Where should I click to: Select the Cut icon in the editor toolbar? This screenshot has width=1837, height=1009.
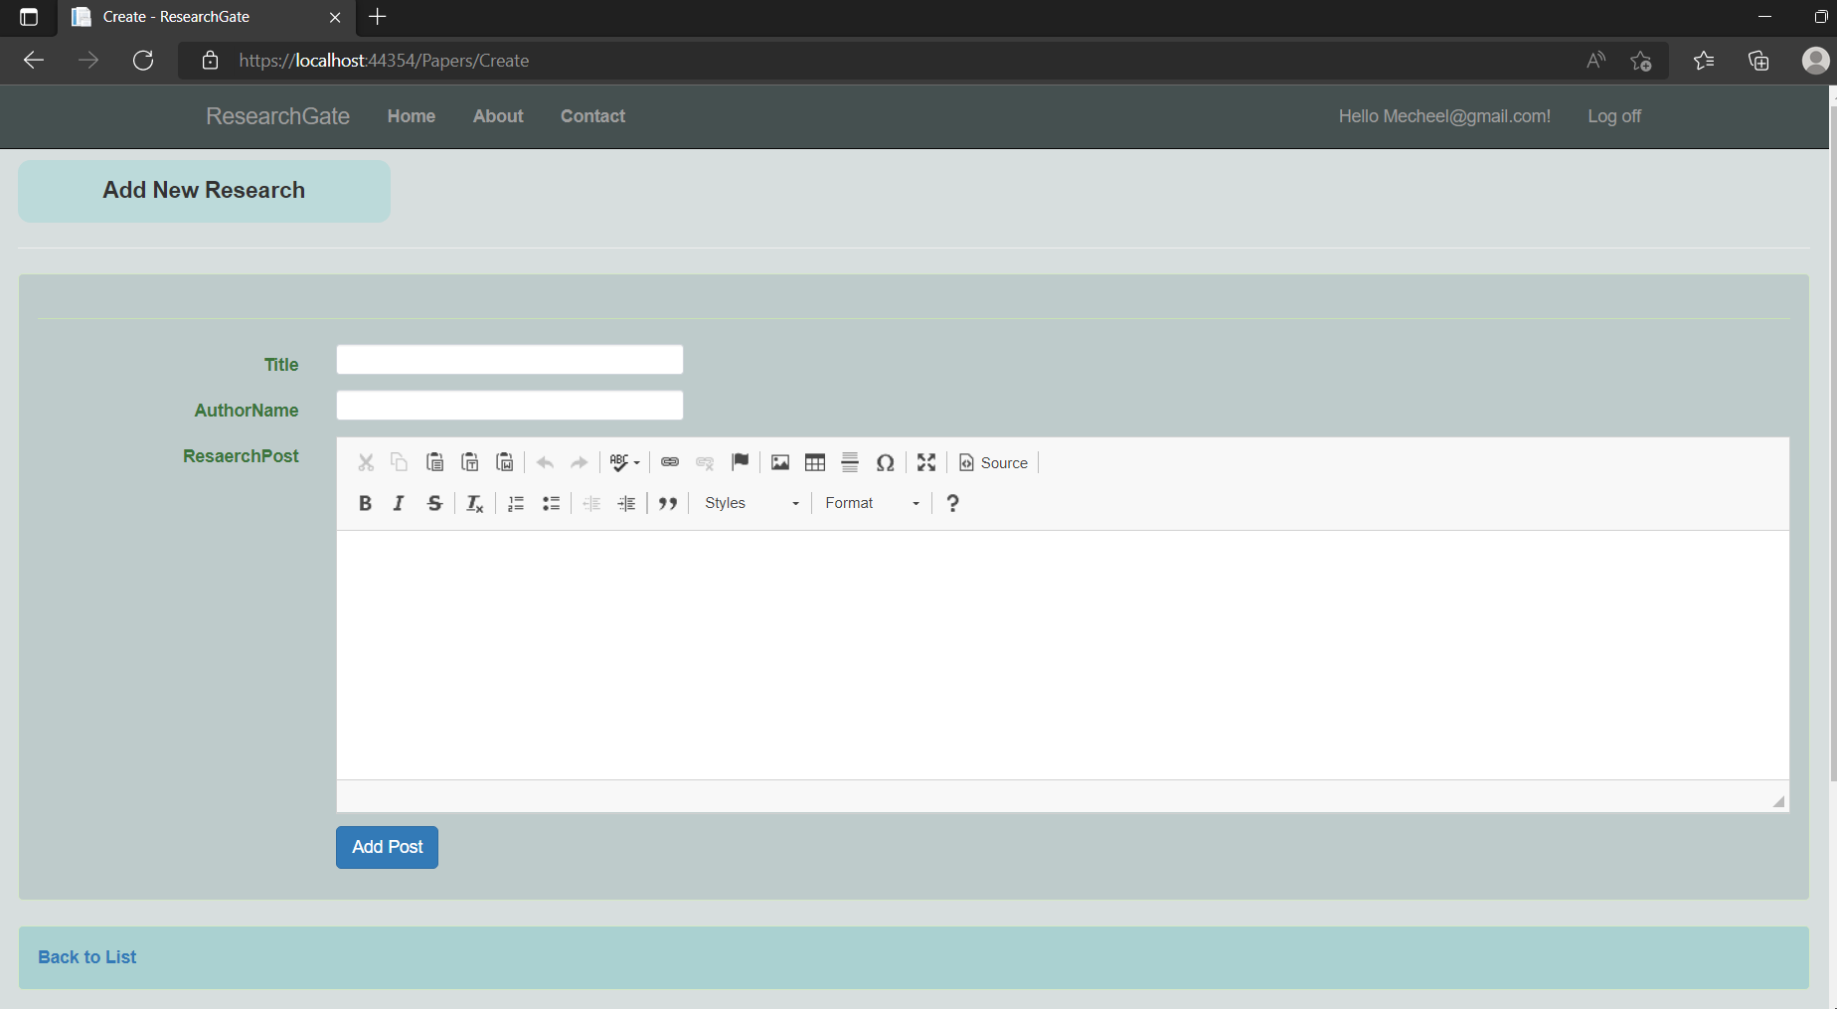point(365,461)
